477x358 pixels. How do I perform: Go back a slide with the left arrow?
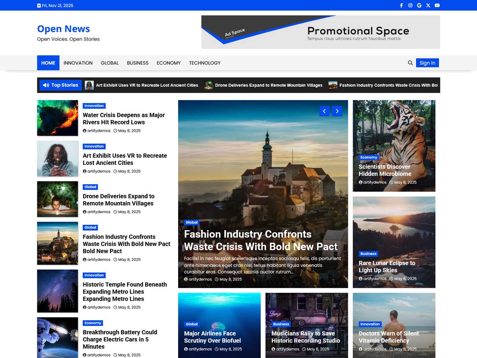(324, 111)
